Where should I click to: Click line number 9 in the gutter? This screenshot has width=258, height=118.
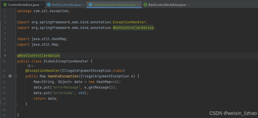[x=5, y=56]
